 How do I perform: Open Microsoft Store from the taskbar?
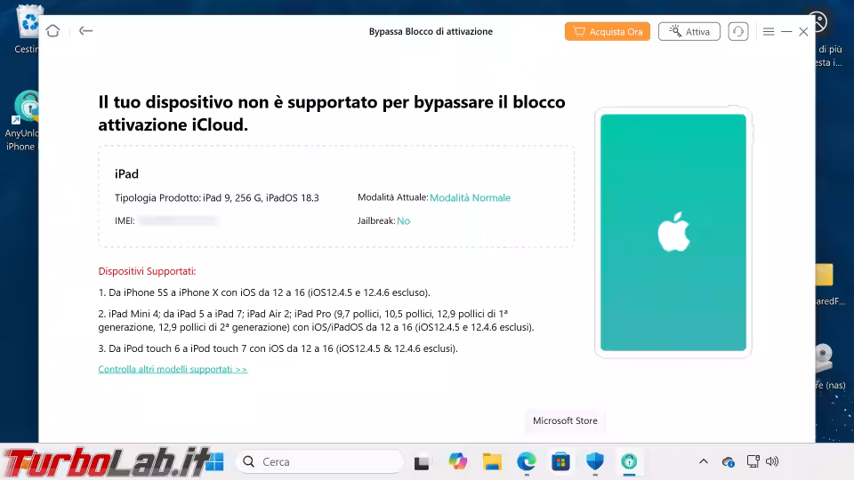point(560,461)
